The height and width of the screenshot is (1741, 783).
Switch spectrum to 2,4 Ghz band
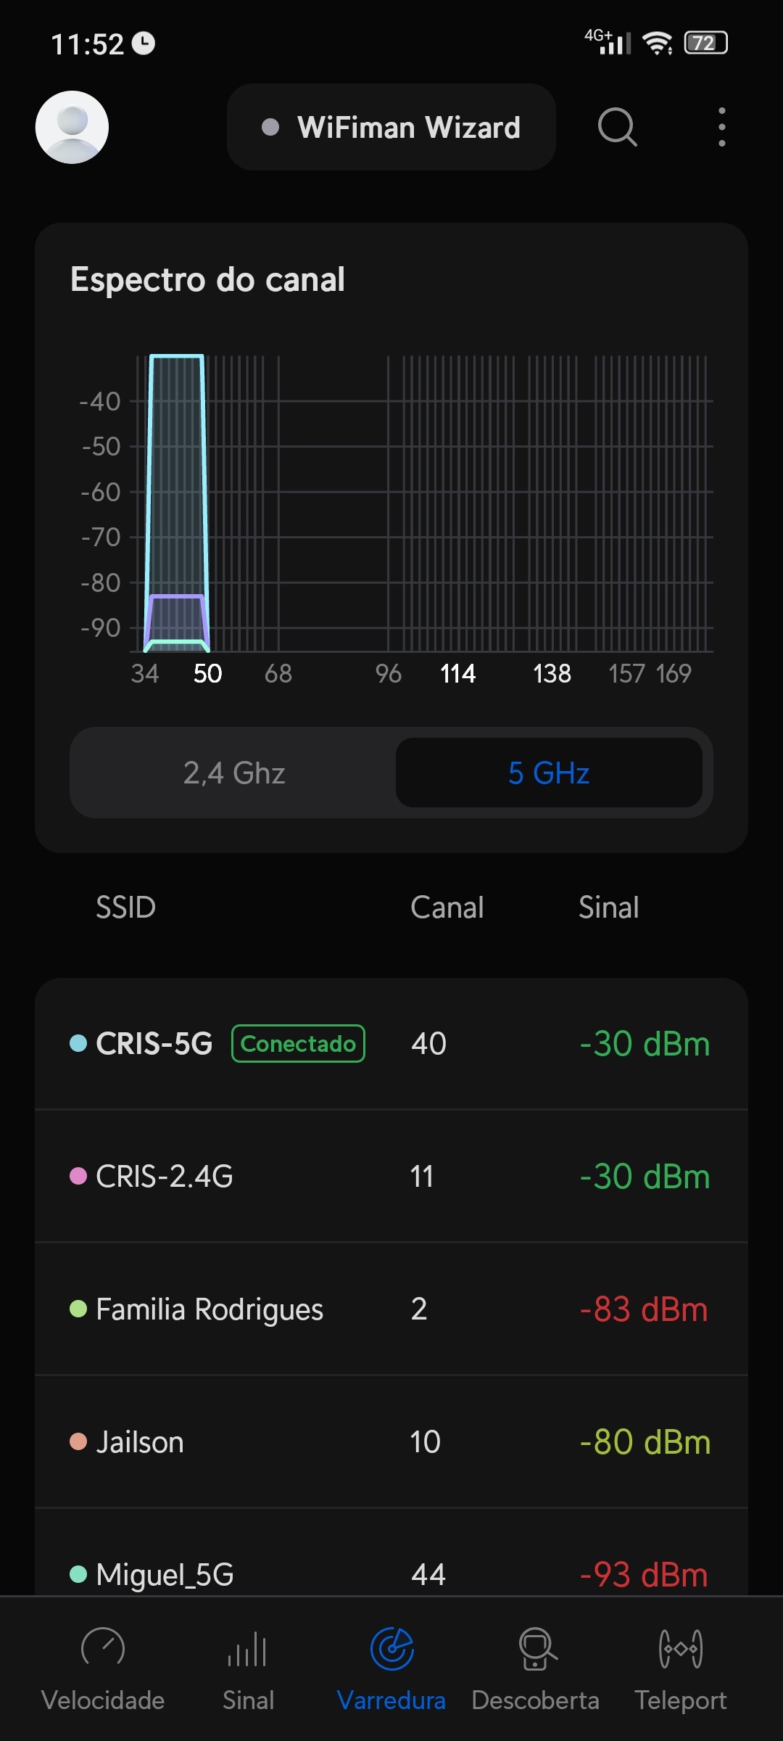pos(233,773)
